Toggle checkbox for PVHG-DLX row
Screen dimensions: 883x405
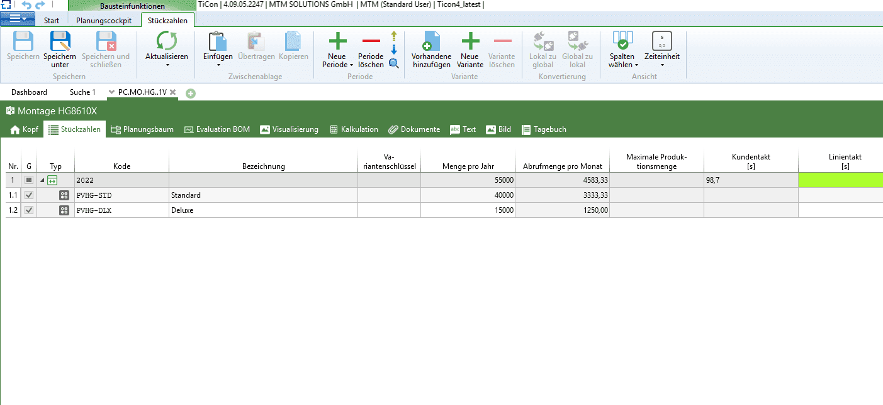(x=28, y=210)
